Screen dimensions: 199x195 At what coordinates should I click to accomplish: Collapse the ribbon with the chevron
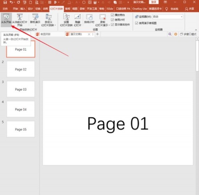196,30
